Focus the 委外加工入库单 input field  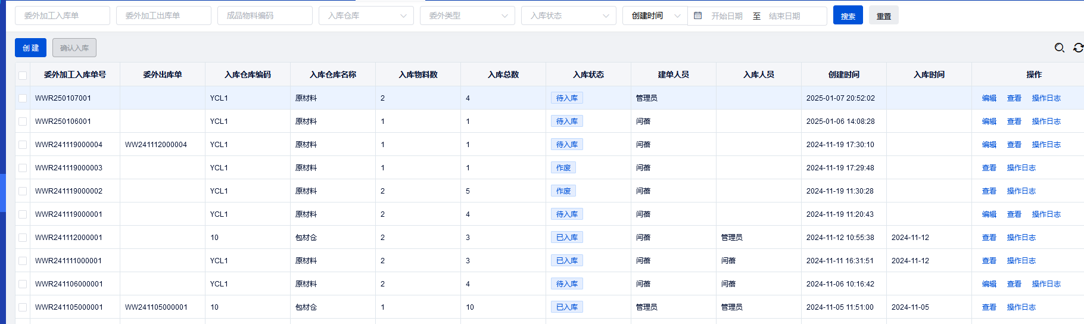tap(63, 15)
